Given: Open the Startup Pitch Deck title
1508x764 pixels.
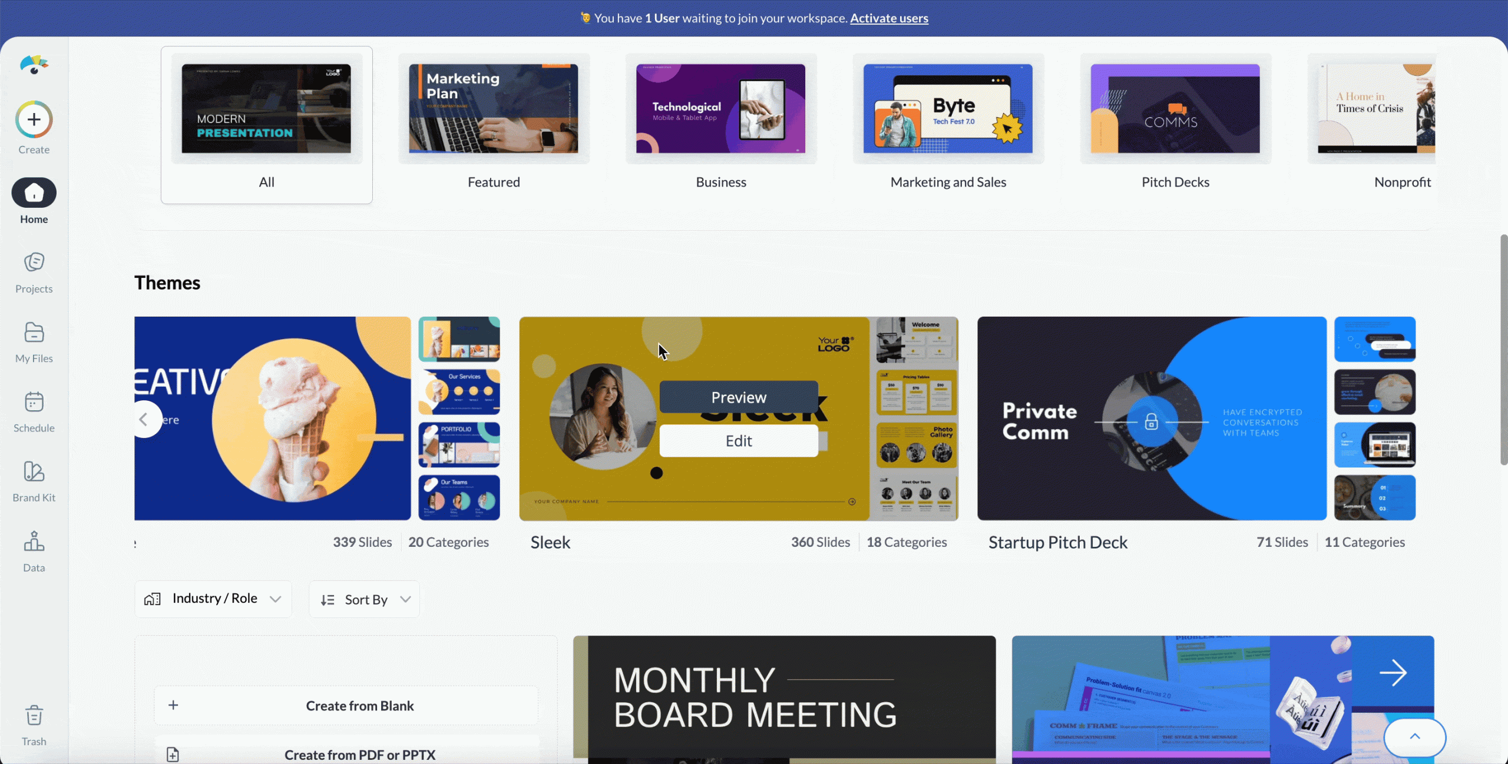Looking at the screenshot, I should [x=1058, y=542].
